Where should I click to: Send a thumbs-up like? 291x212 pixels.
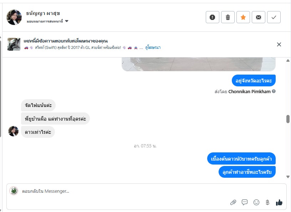coord(279,202)
